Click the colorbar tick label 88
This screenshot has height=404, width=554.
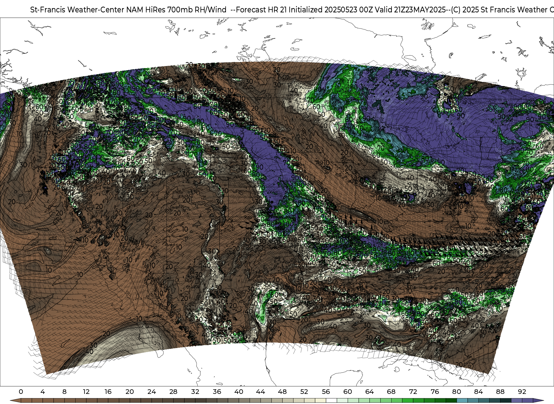[500, 392]
